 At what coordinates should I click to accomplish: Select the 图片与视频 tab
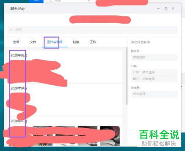(x=54, y=42)
